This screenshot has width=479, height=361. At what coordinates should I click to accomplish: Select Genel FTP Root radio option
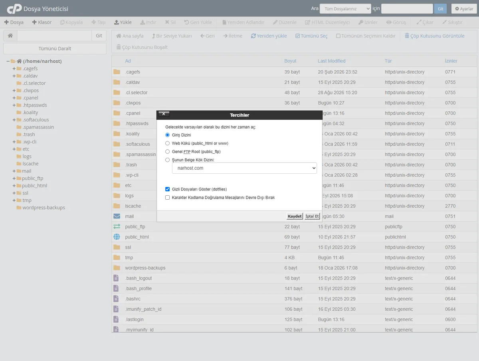click(168, 152)
